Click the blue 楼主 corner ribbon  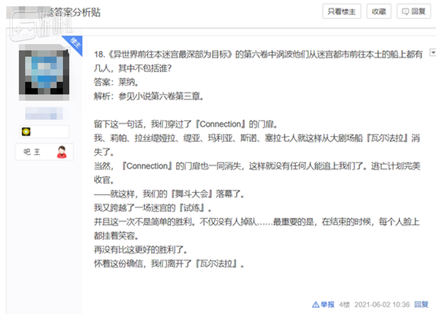74,43
